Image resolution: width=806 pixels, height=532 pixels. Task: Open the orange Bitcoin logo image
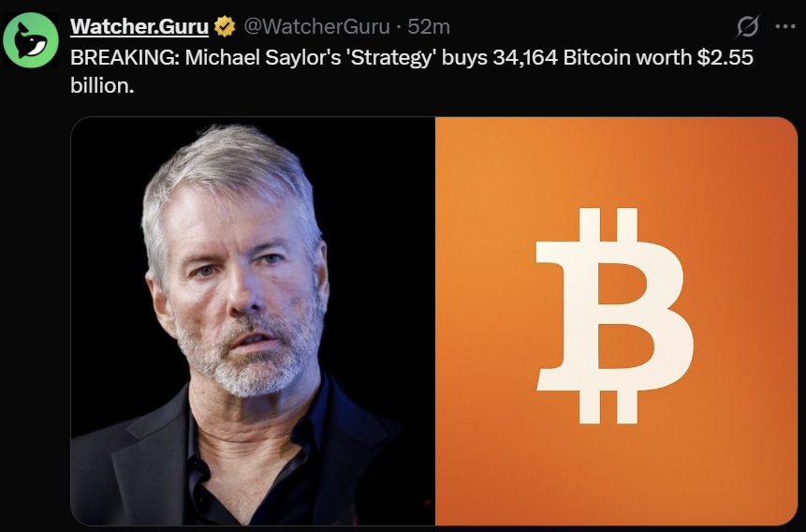click(x=616, y=321)
